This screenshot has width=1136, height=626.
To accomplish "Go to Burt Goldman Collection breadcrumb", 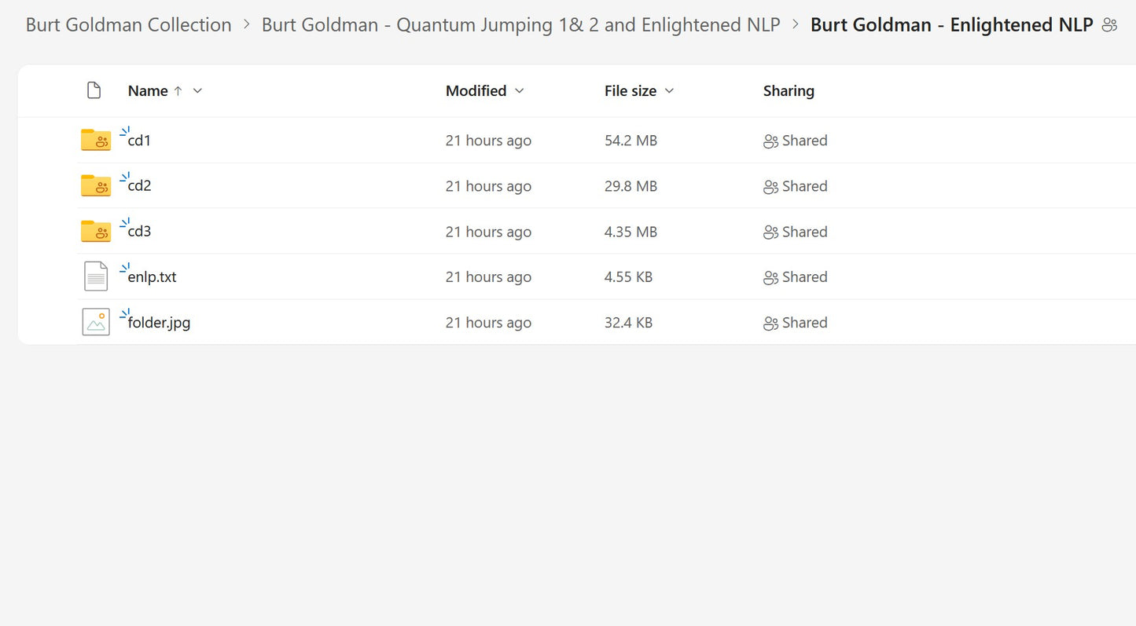I will click(128, 25).
